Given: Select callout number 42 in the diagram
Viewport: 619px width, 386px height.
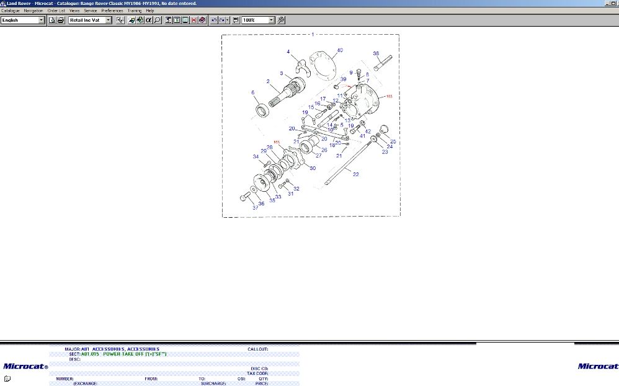Looking at the screenshot, I should [x=368, y=132].
